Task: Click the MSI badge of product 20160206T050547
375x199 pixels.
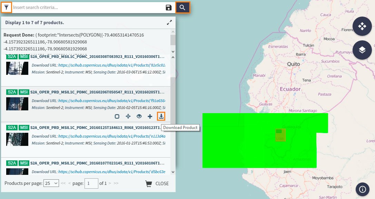Action: pos(24,92)
